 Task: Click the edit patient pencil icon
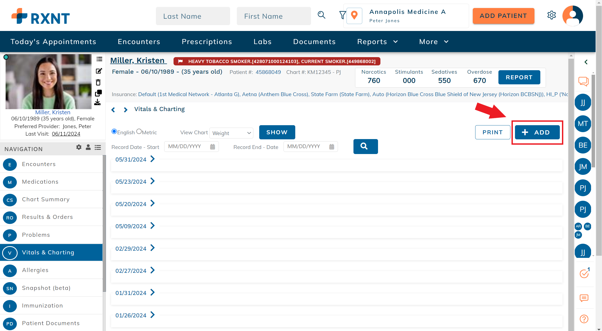tap(99, 71)
